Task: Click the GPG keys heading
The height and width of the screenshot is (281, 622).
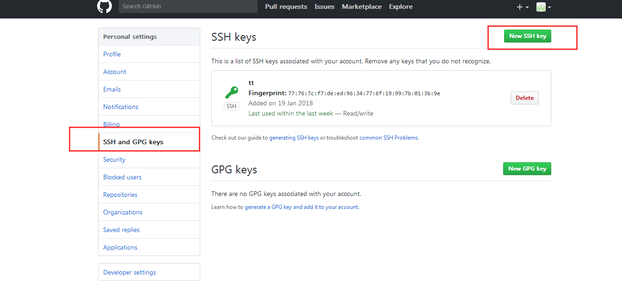Action: point(234,170)
